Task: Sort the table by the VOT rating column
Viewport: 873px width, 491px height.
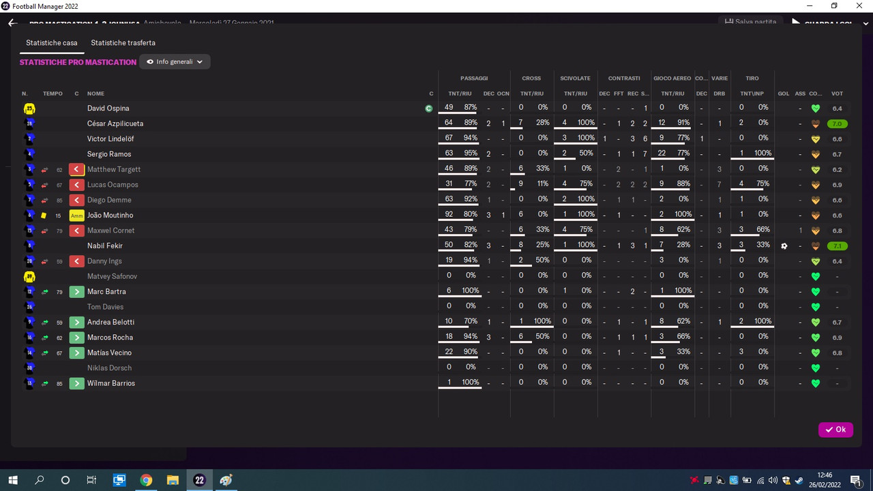Action: tap(837, 93)
